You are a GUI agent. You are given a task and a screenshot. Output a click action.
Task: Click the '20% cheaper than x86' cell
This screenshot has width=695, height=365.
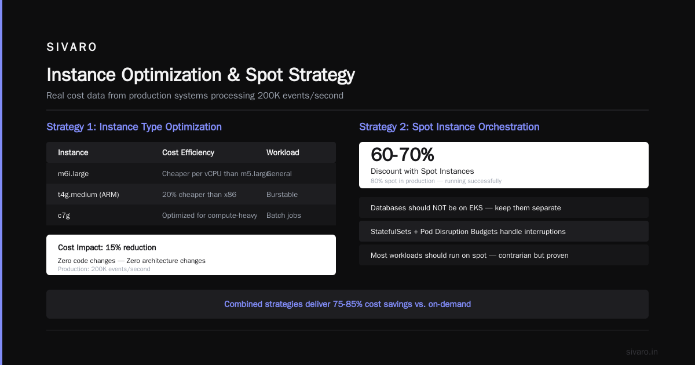pos(199,194)
